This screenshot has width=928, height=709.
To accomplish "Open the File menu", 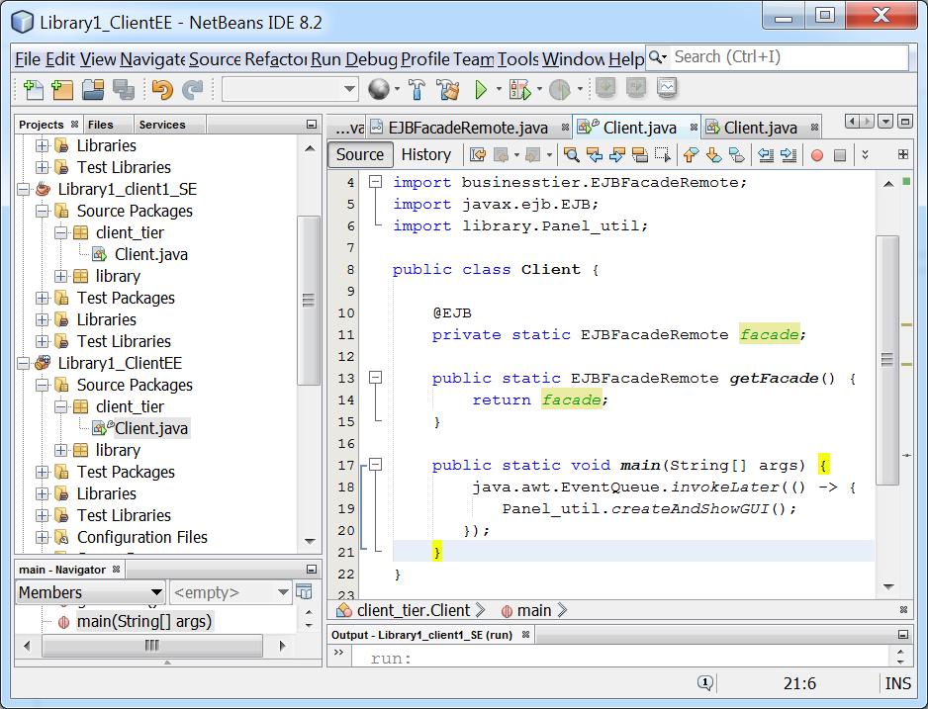I will pos(28,59).
